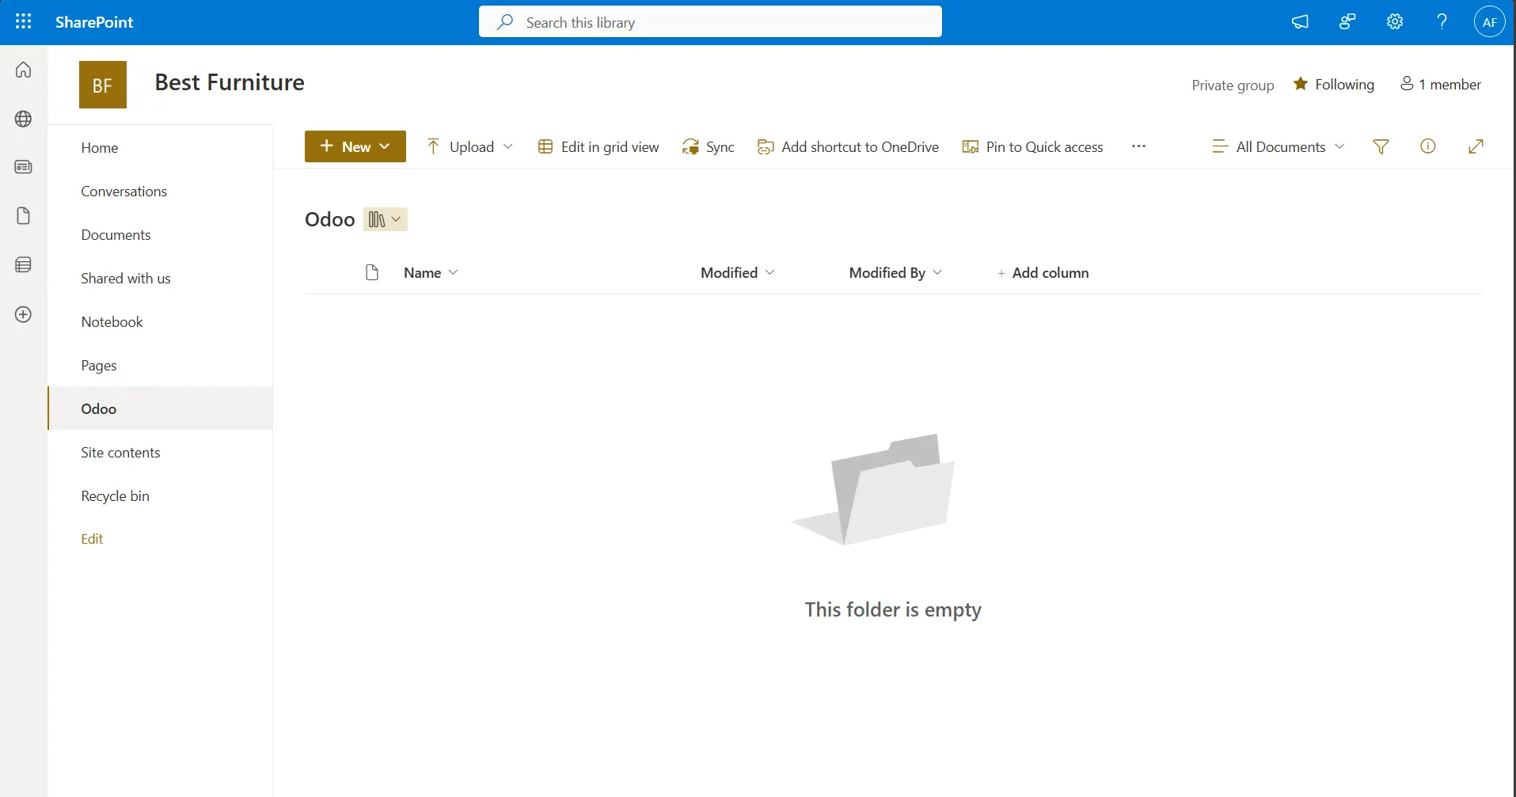Open My files page icon in app bar
Viewport: 1516px width, 797px height.
pos(24,216)
